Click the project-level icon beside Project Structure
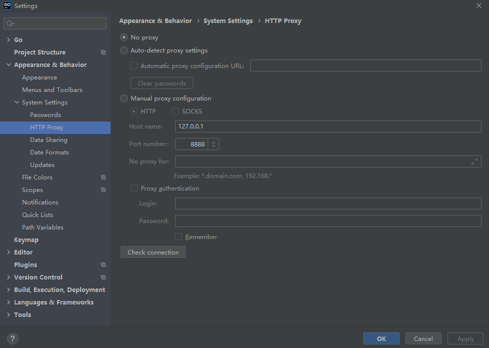This screenshot has width=489, height=348. click(103, 52)
